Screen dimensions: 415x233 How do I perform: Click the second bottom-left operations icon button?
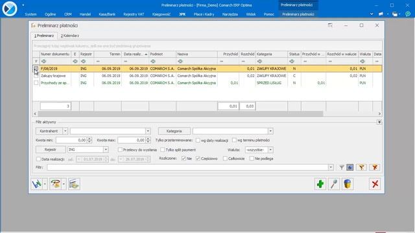tap(56, 184)
